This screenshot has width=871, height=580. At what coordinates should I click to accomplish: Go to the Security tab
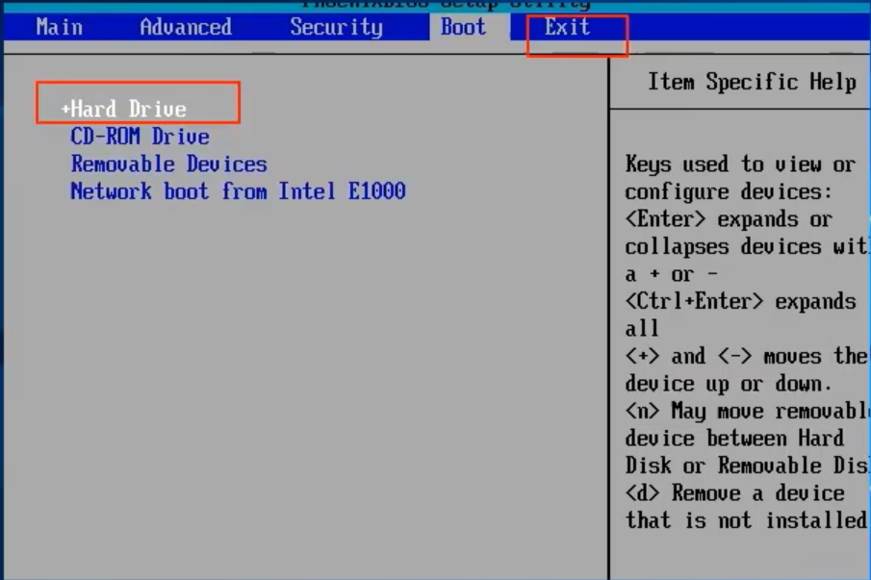click(x=336, y=27)
